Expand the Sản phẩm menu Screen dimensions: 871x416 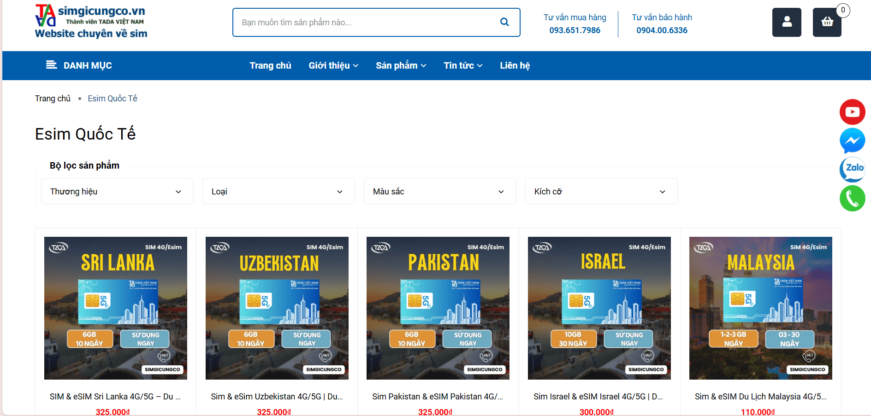click(401, 65)
